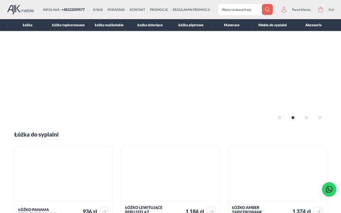The width and height of the screenshot is (341, 213).
Task: Click the AJK meble logo
Action: click(x=21, y=9)
